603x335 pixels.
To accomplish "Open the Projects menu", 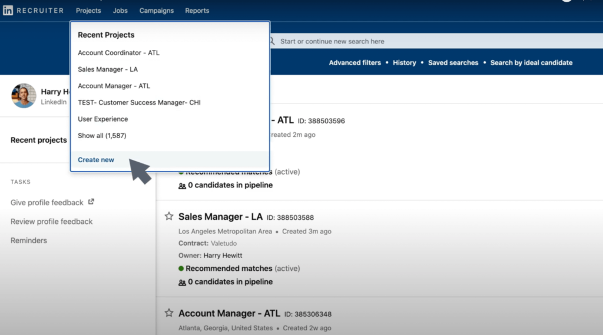I will tap(88, 11).
